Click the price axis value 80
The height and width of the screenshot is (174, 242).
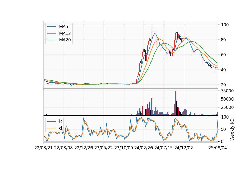tap(223, 40)
